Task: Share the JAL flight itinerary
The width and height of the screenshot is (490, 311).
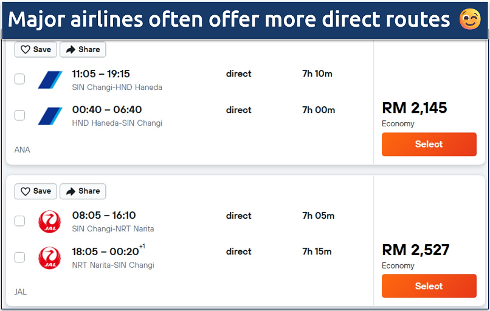Action: click(x=83, y=191)
